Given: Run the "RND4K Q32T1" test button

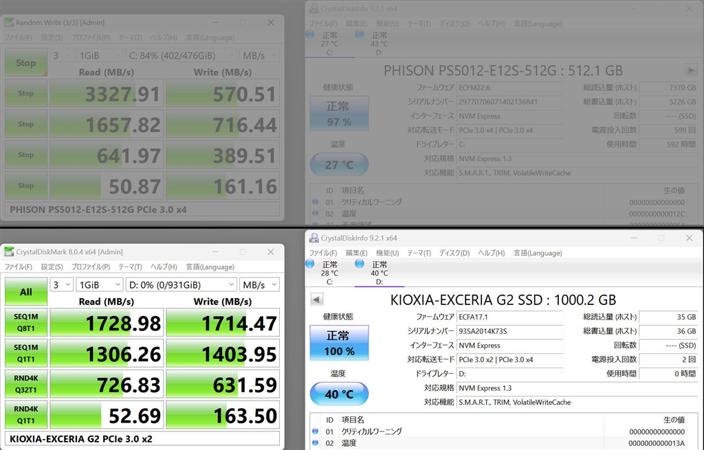Looking at the screenshot, I should (x=26, y=384).
